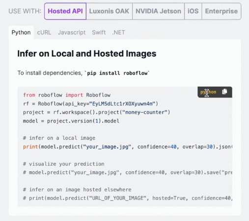Screen dimensions: 249x221
Task: Select the iOS deployment option
Action: [x=193, y=11]
